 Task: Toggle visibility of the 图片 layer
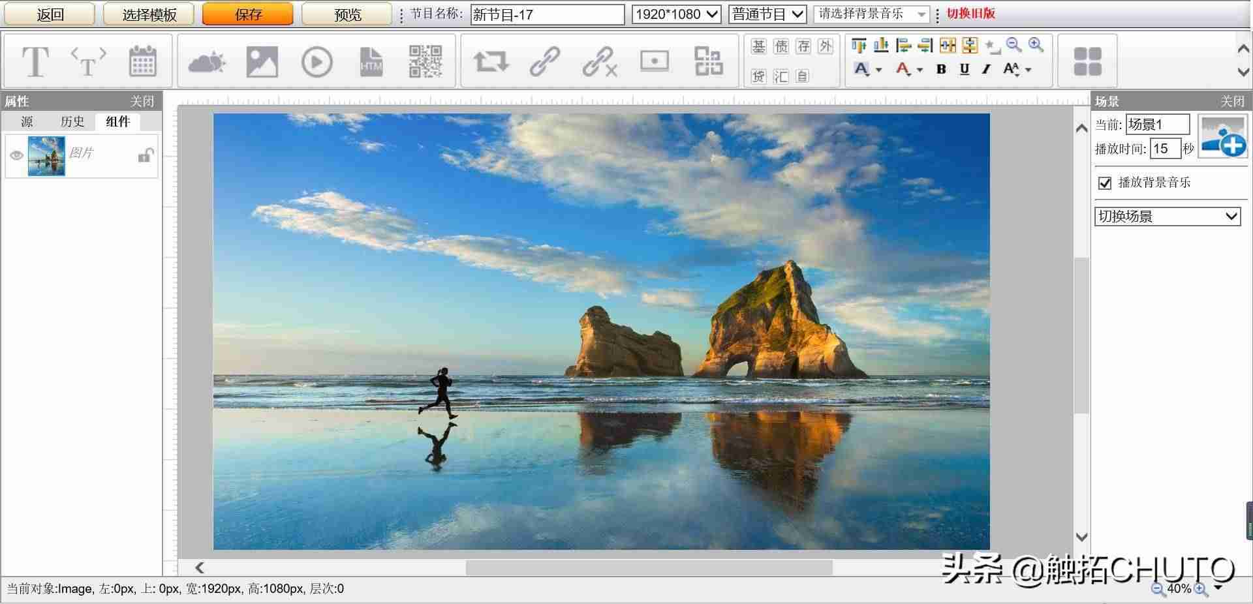point(16,155)
